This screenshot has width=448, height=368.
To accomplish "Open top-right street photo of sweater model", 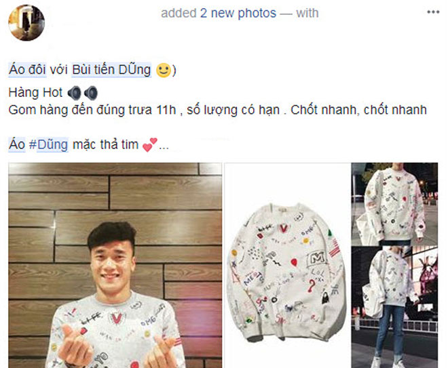I will (394, 204).
